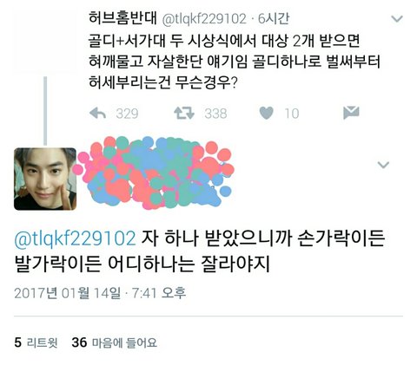Click the retweet arrows icon
Viewport: 417px width, 365px height.
tap(184, 113)
